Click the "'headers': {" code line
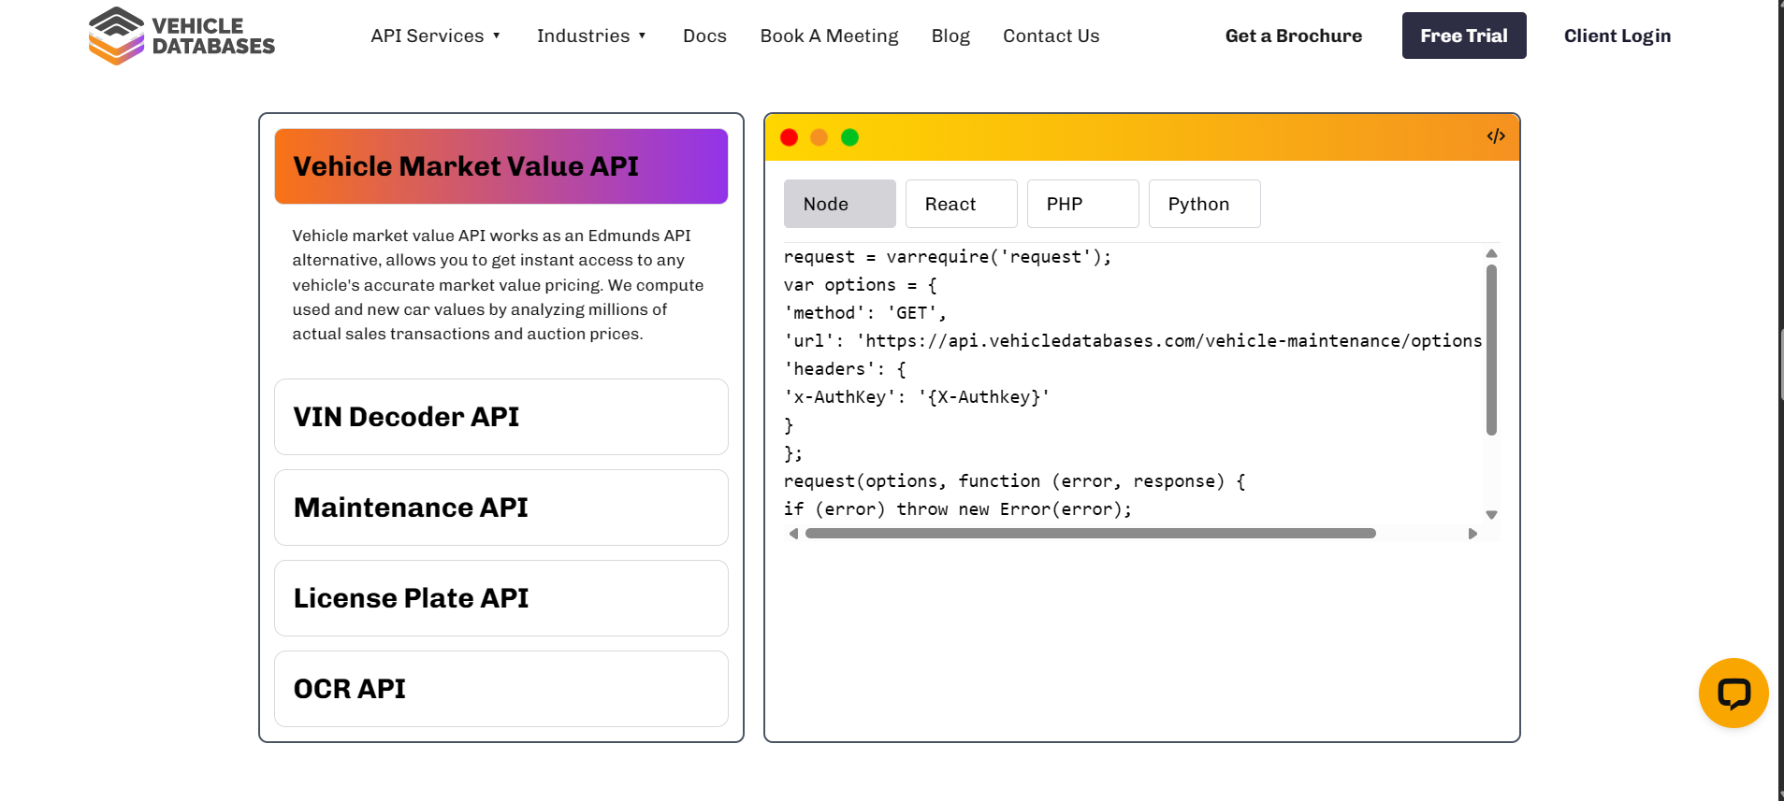 click(x=846, y=369)
